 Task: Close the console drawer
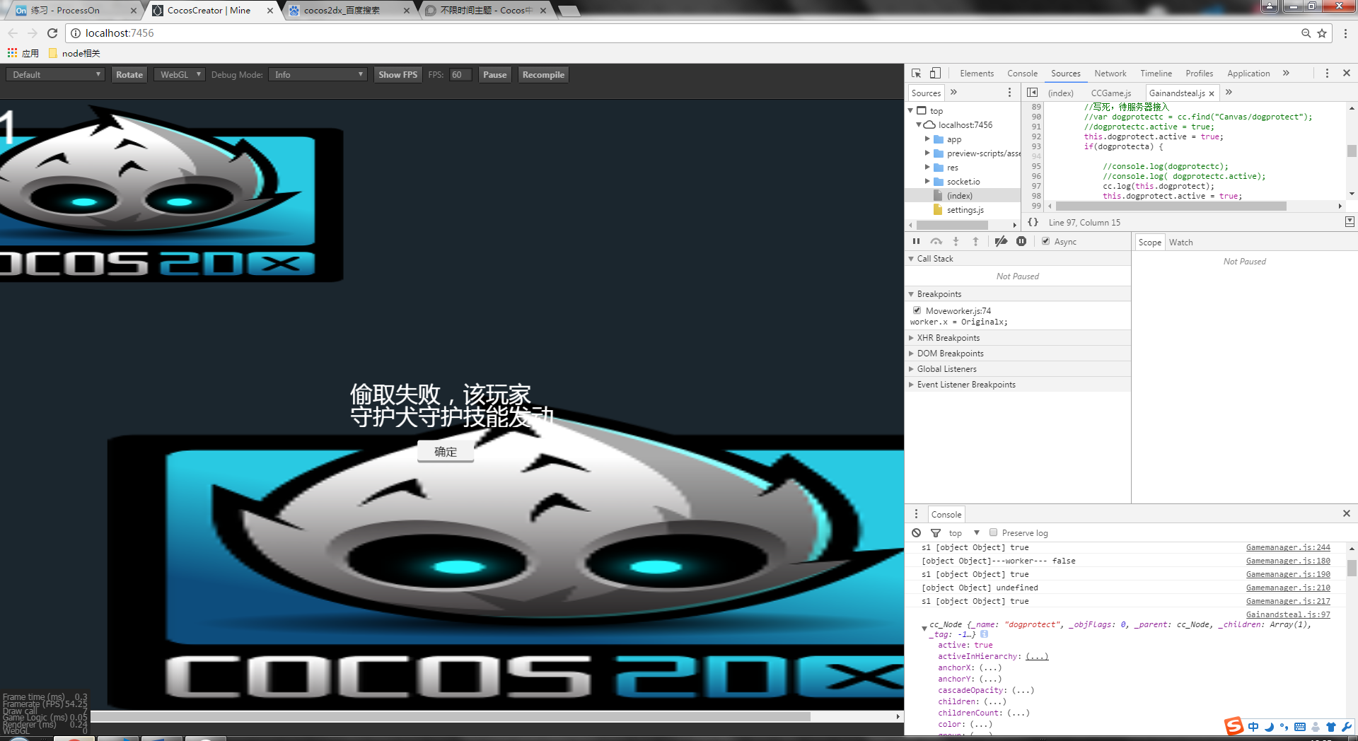pos(1347,514)
